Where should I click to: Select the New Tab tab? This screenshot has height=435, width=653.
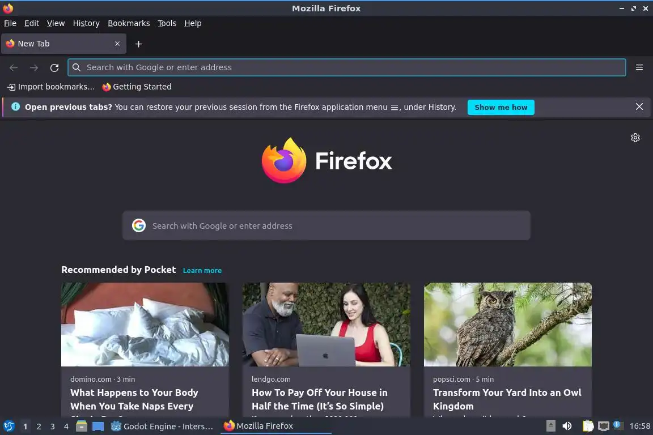click(63, 44)
